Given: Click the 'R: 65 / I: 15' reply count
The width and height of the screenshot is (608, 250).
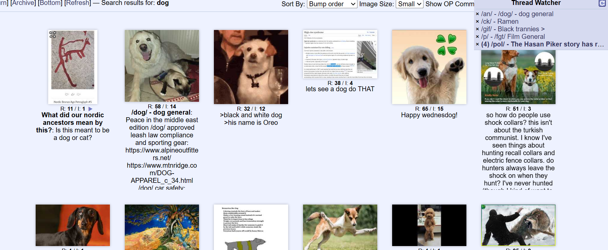Looking at the screenshot, I should (429, 109).
